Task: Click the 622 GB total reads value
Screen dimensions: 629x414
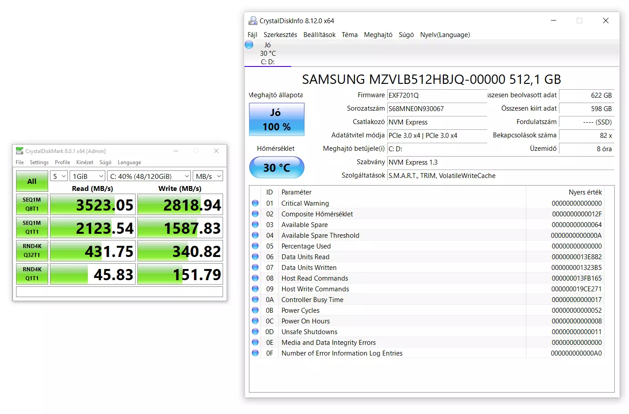Action: 587,95
